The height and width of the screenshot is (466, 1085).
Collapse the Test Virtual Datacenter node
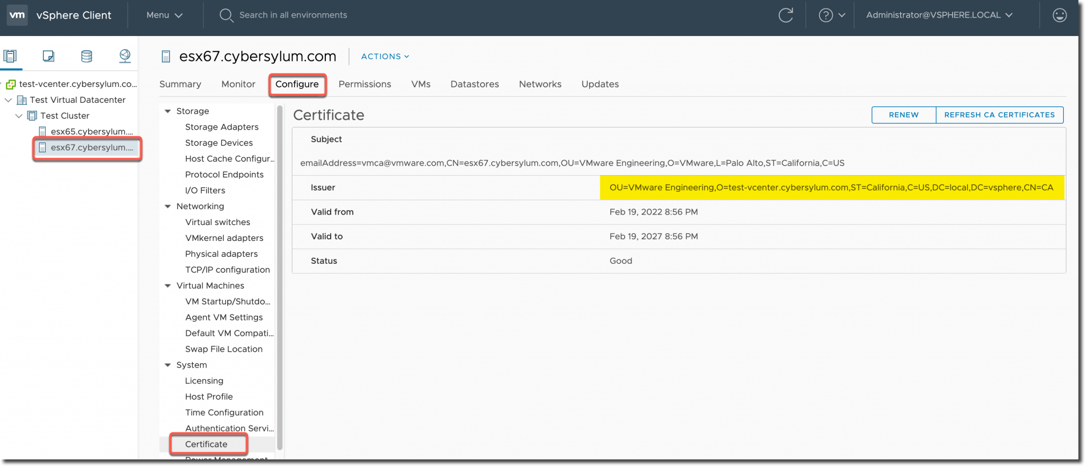(x=8, y=100)
